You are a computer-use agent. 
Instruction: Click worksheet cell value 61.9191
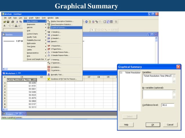[22, 86]
